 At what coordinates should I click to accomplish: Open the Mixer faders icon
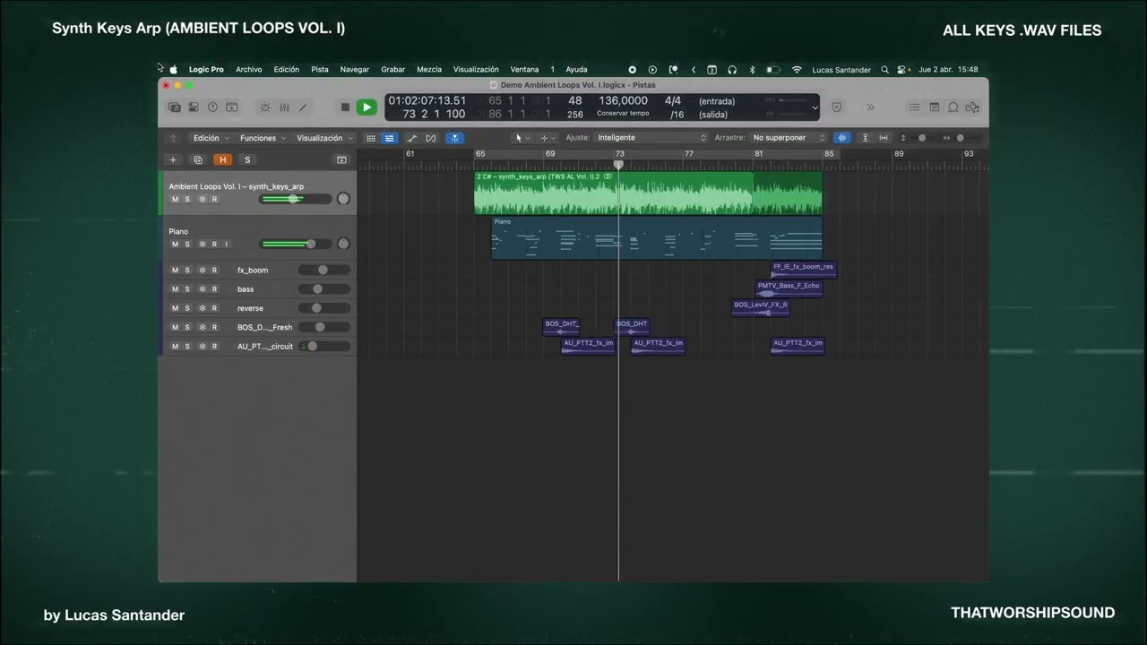pyautogui.click(x=284, y=107)
